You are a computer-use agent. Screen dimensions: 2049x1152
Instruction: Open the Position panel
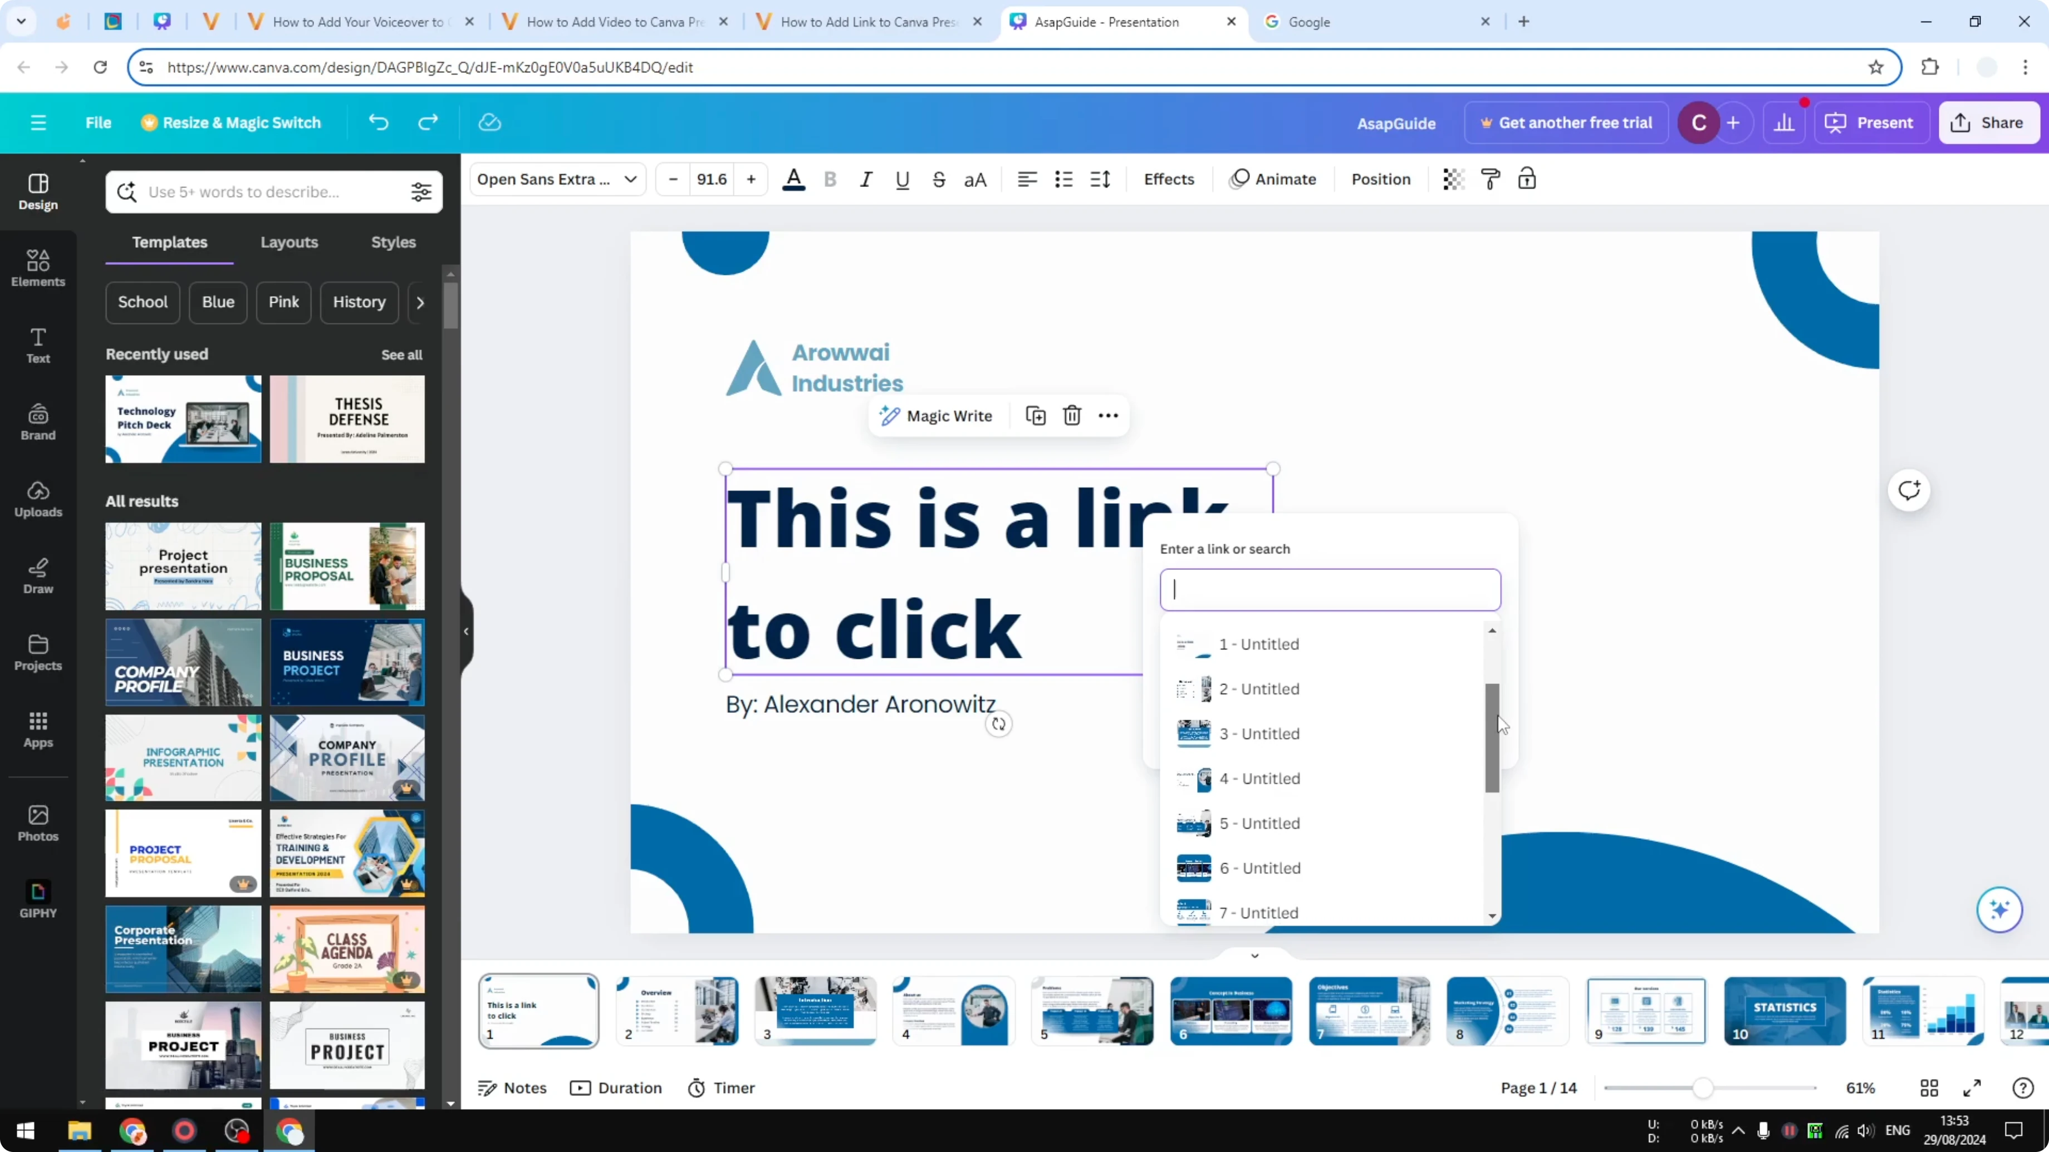(x=1381, y=180)
